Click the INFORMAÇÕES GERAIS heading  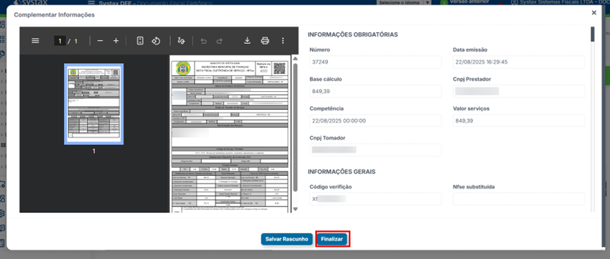coord(342,171)
